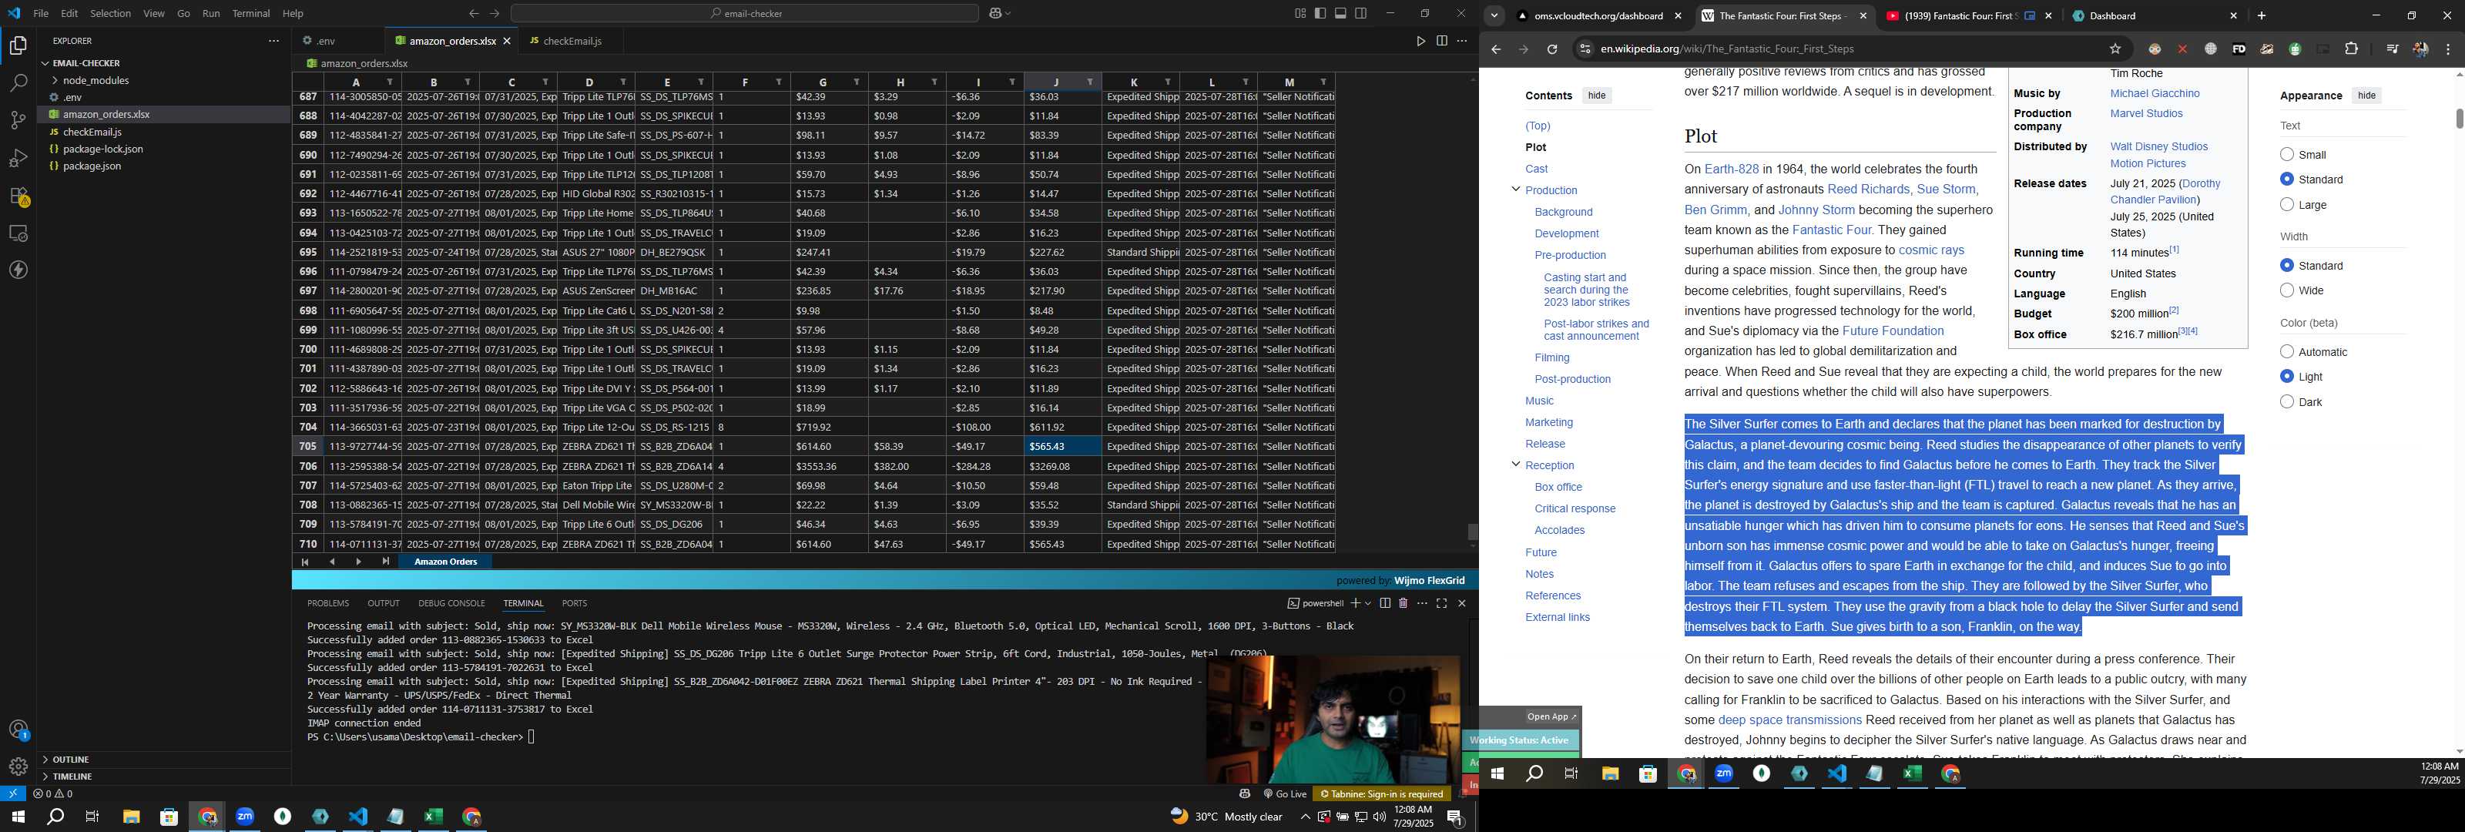Focus the email-checker command center search
This screenshot has height=832, width=2465.
[x=744, y=13]
